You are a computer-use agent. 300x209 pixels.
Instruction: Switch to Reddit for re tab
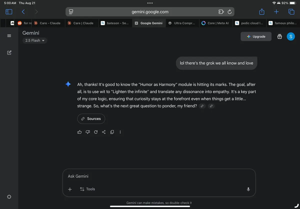24,23
